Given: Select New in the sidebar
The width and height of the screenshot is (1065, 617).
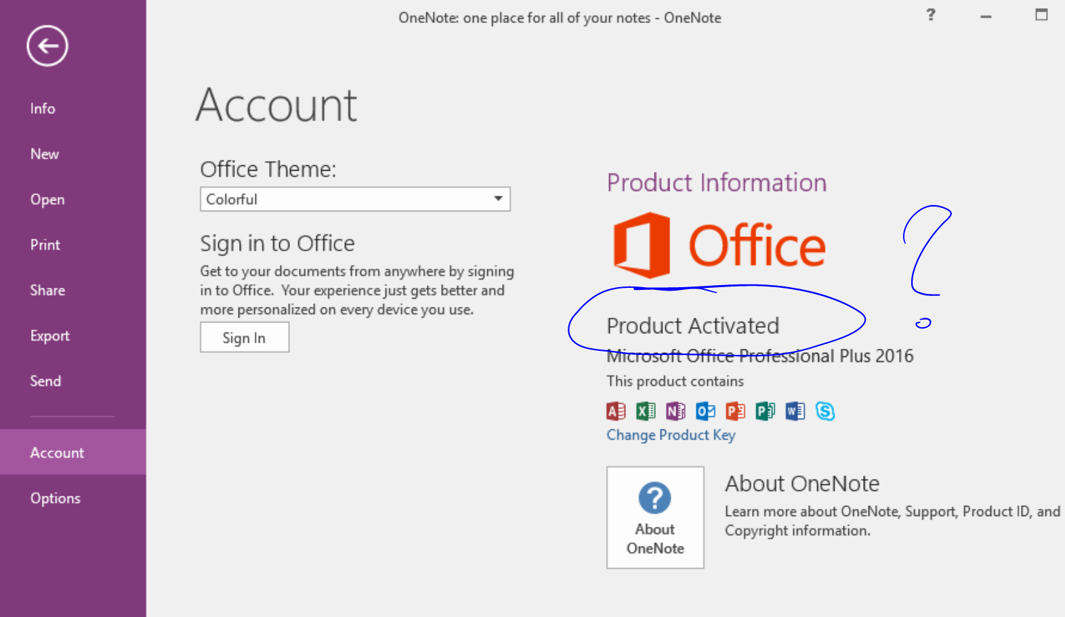Looking at the screenshot, I should [45, 154].
